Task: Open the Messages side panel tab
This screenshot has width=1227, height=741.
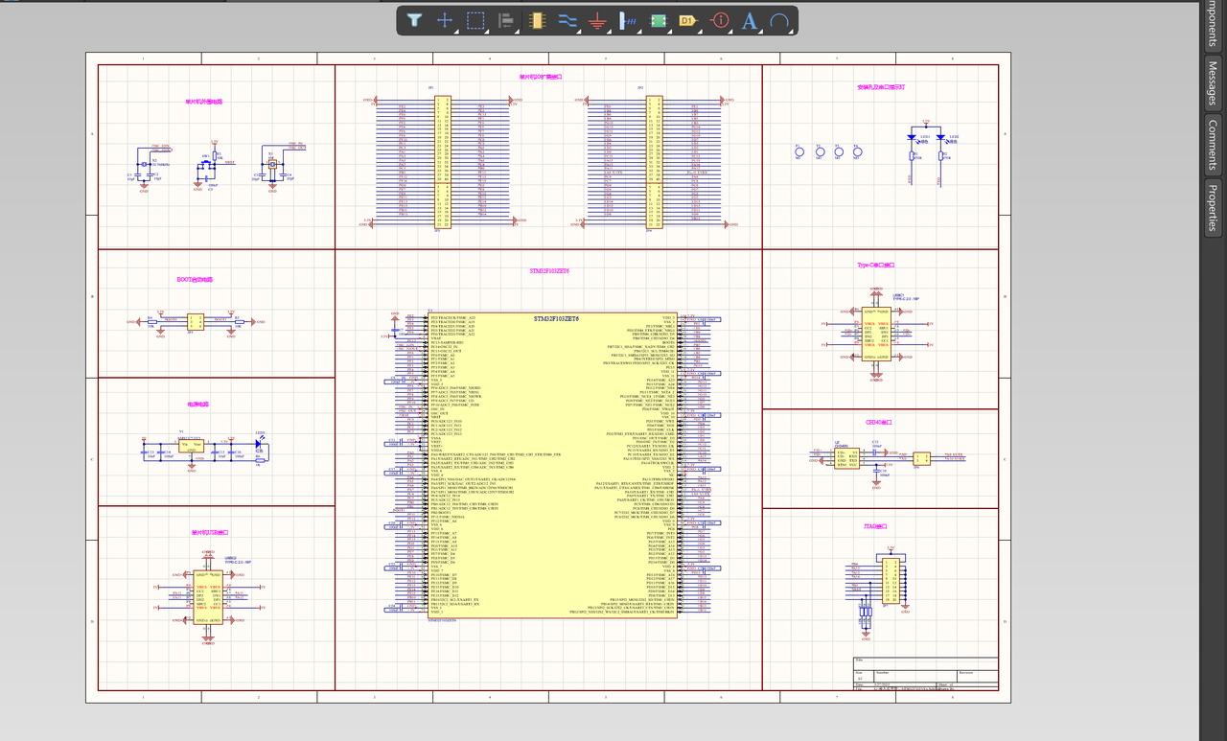Action: click(1214, 83)
